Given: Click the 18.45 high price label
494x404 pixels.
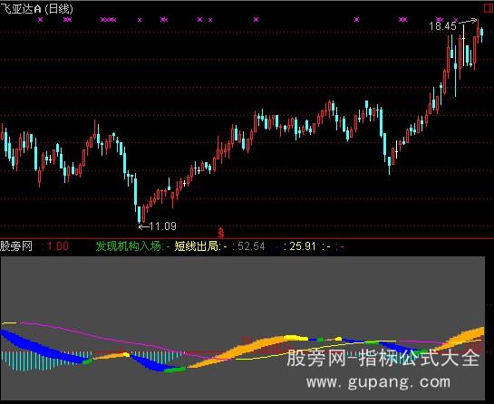Looking at the screenshot, I should [x=442, y=26].
